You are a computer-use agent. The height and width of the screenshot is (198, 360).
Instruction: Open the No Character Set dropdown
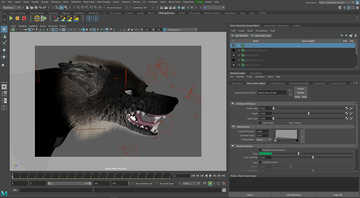pyautogui.click(x=144, y=183)
